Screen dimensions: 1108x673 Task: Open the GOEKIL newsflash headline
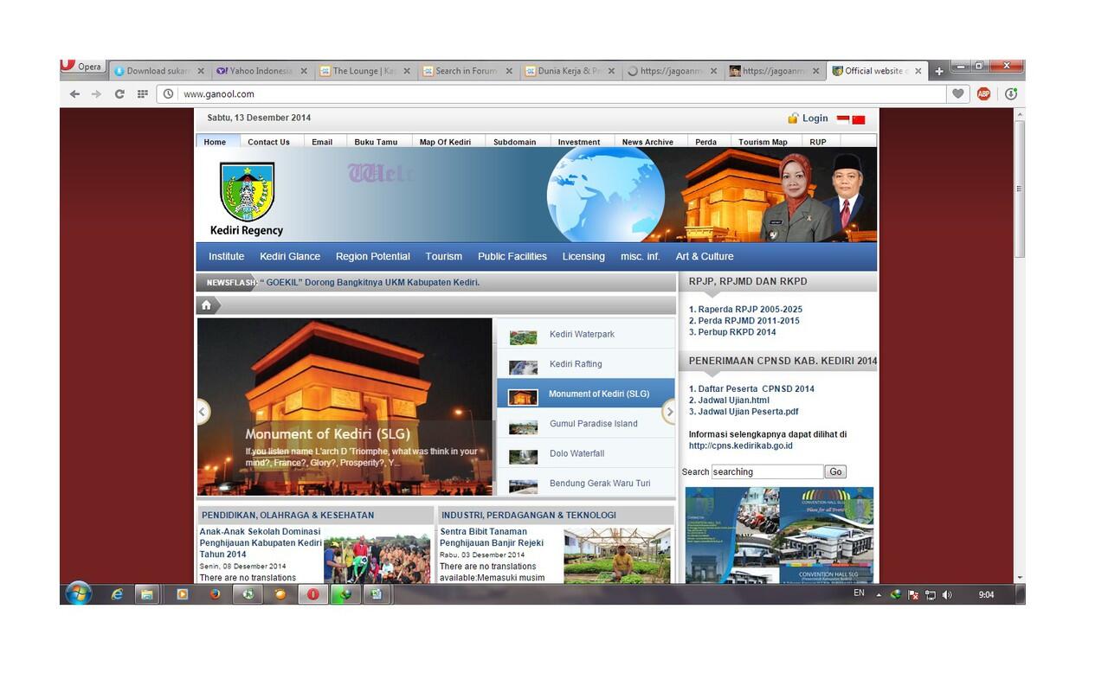pos(370,283)
